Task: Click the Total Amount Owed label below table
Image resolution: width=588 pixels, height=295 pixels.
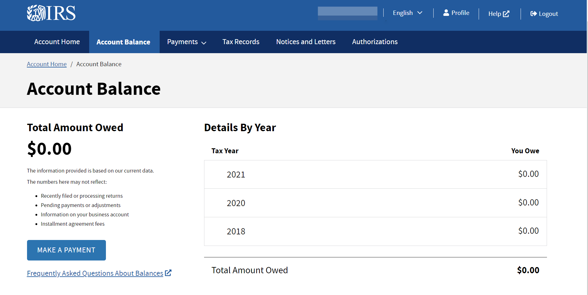Action: (250, 270)
